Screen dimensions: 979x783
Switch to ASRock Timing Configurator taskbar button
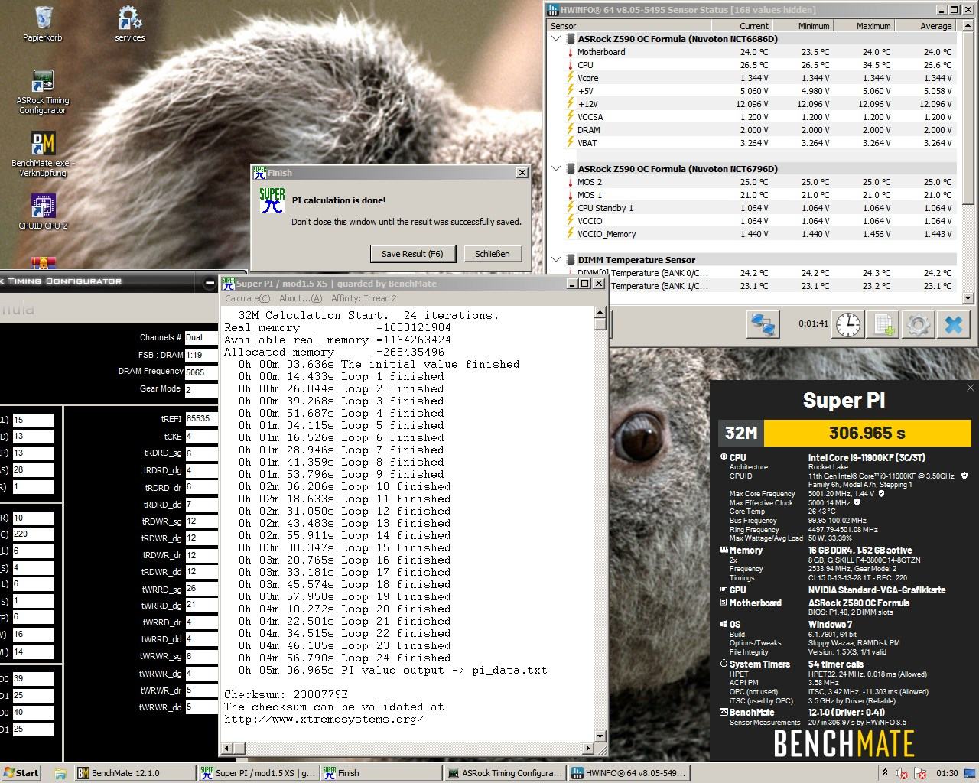point(506,773)
